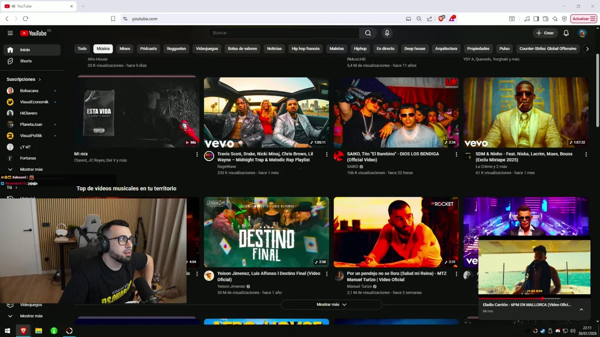This screenshot has height=337, width=600.
Task: Click the search magnifier button
Action: pyautogui.click(x=368, y=33)
